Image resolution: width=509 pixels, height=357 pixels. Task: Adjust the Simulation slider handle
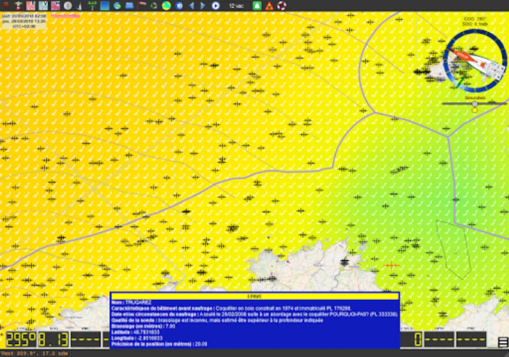(475, 104)
